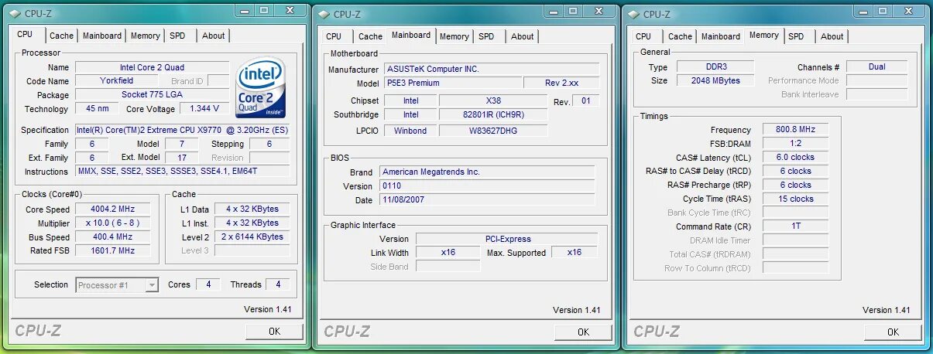The height and width of the screenshot is (354, 933).
Task: Close the middle CPU-Z window
Action: pyautogui.click(x=599, y=10)
